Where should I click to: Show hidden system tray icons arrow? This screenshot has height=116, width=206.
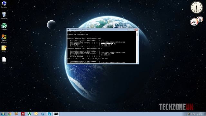(x=186, y=114)
